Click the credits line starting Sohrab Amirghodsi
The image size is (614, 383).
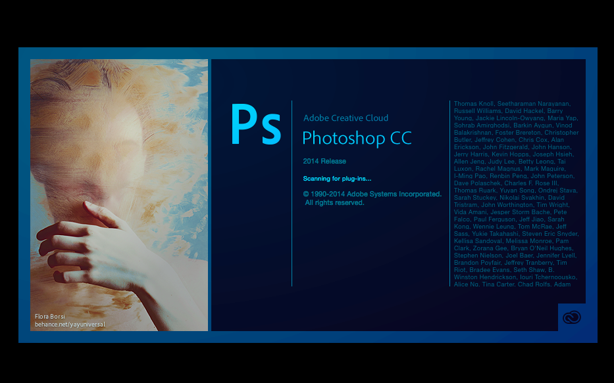coord(513,125)
